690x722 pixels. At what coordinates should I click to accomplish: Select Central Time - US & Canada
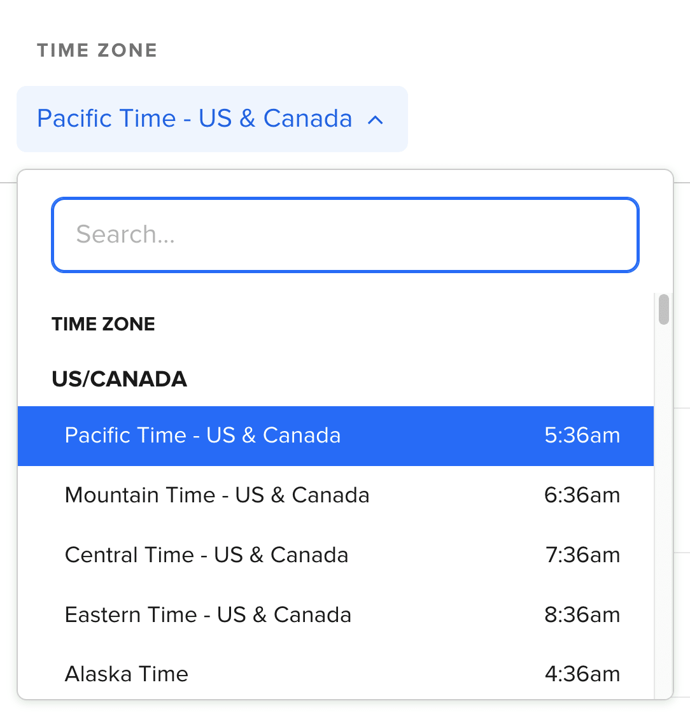click(x=206, y=555)
